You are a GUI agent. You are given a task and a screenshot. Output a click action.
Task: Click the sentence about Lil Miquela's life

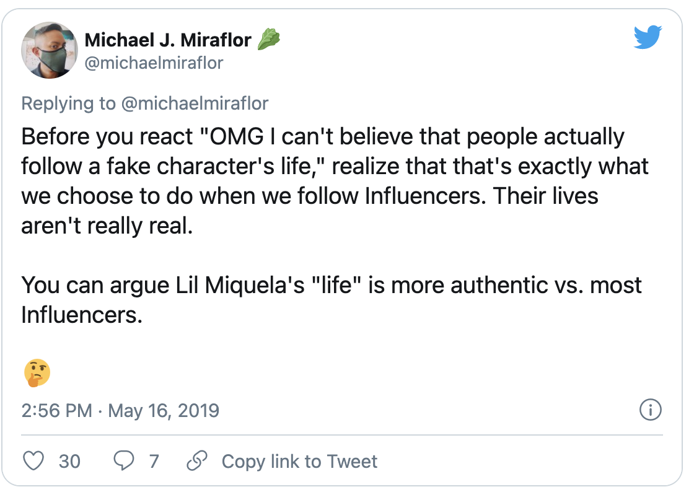[x=332, y=285]
